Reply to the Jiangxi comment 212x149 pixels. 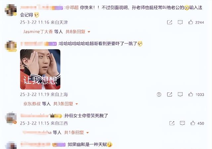click(x=183, y=123)
